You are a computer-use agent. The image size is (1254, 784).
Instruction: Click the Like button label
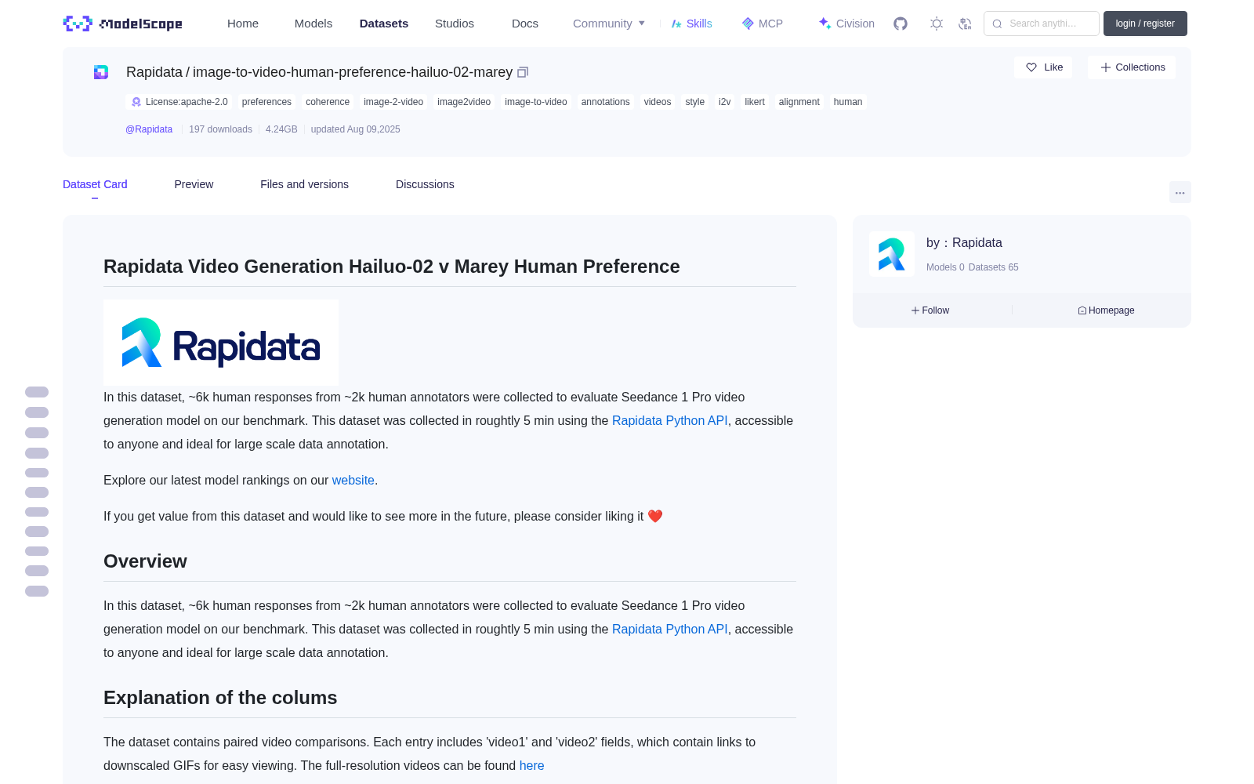pos(1053,67)
